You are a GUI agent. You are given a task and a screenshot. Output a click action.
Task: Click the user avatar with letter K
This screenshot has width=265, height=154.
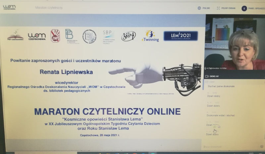pyautogui.click(x=244, y=8)
